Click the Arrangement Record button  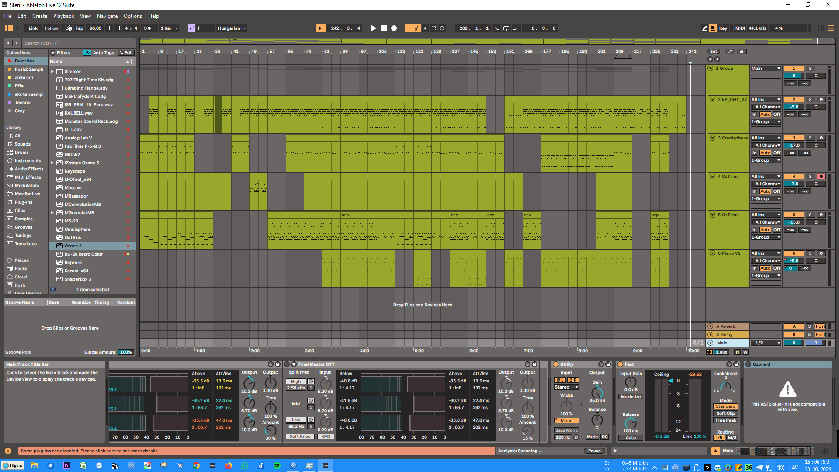[x=394, y=28]
